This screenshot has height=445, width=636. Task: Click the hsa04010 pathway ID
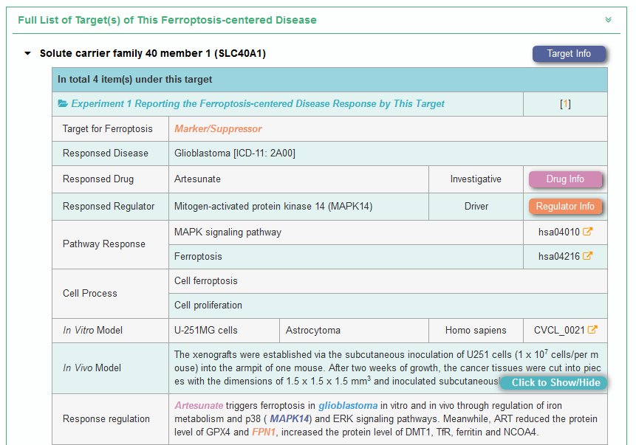(x=558, y=232)
